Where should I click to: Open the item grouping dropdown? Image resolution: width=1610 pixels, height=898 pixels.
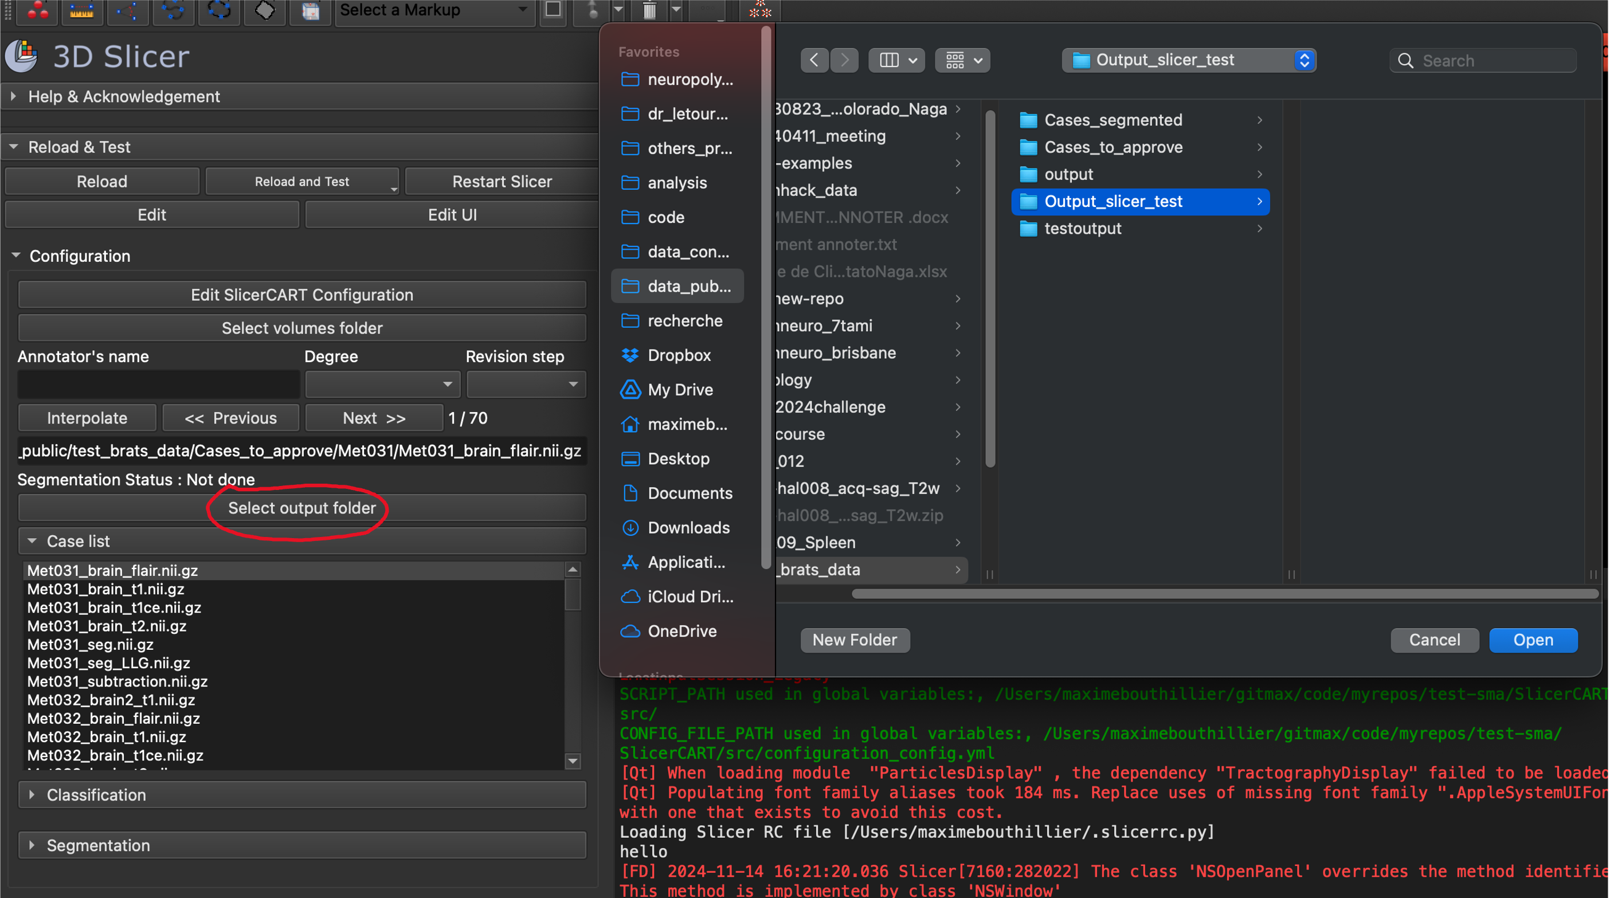[x=962, y=60]
